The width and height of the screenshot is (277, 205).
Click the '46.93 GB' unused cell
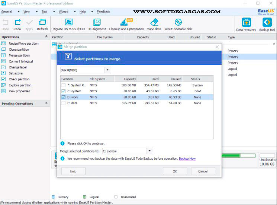coord(175,97)
